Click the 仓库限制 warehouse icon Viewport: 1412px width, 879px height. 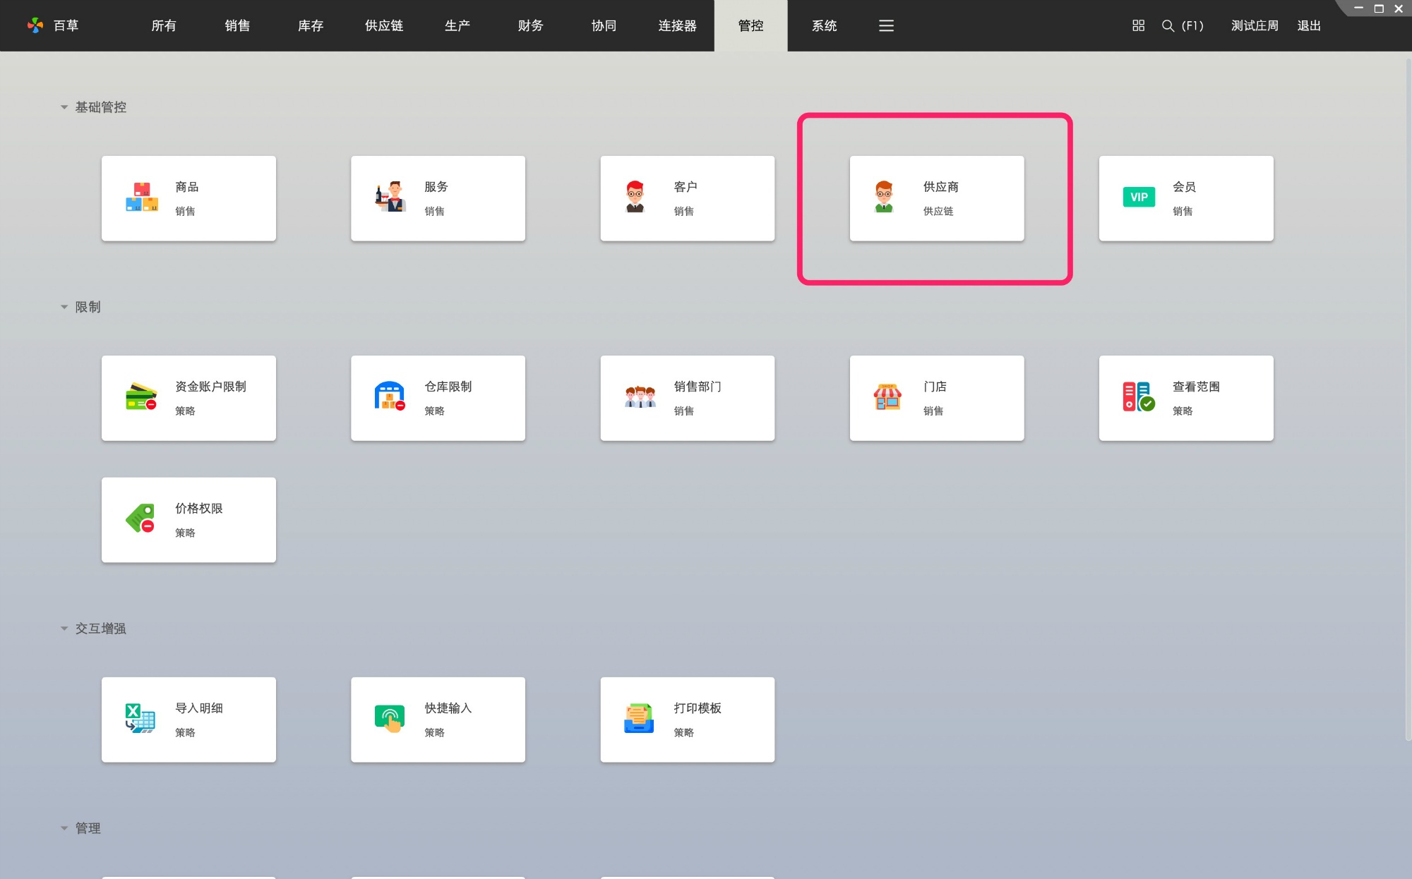390,397
